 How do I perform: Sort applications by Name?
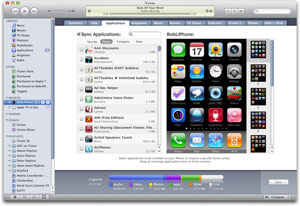pyautogui.click(x=107, y=41)
